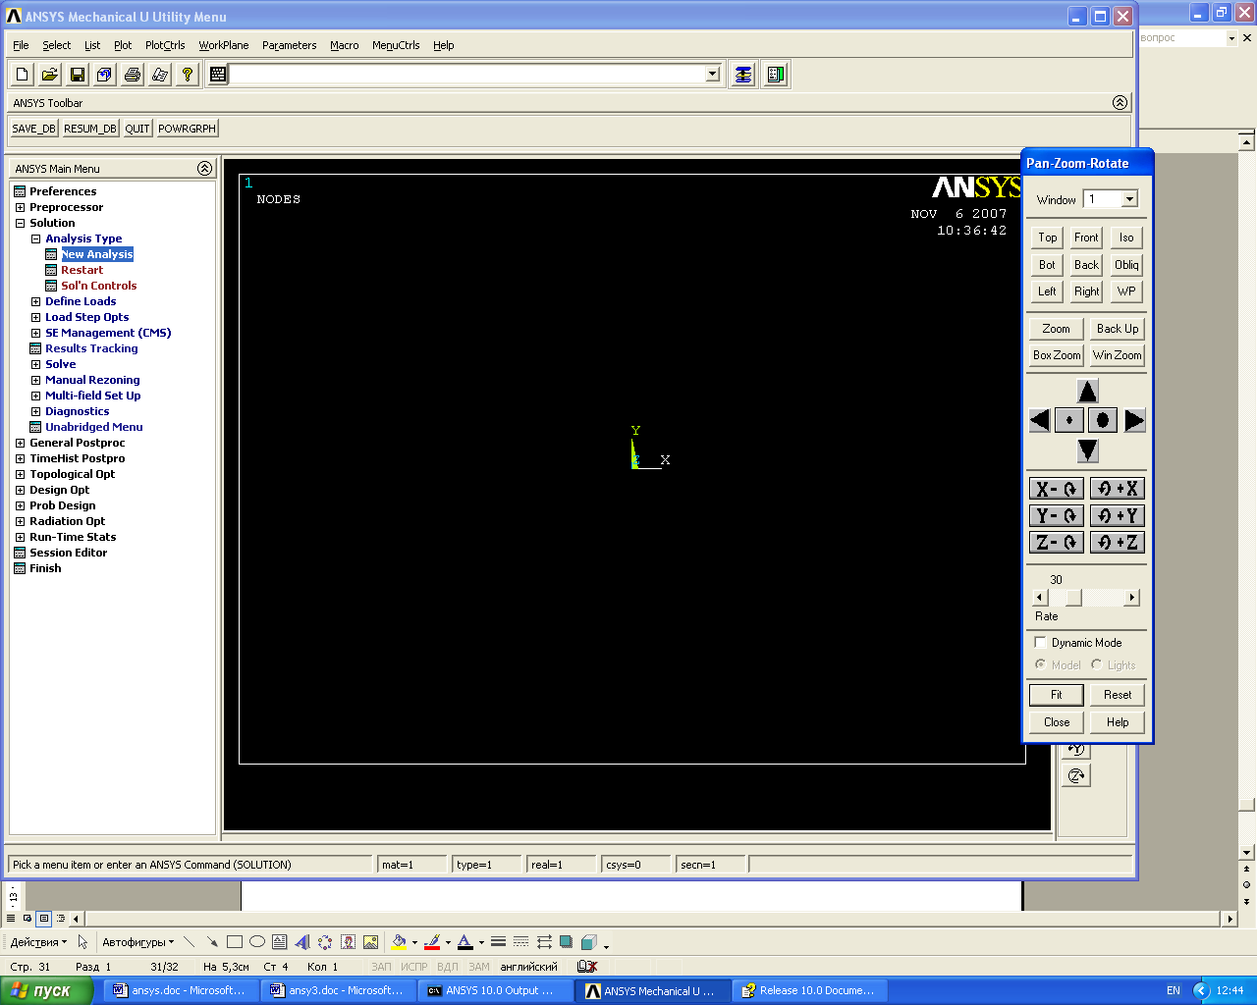
Task: Click the Box Zoom button
Action: [1057, 355]
